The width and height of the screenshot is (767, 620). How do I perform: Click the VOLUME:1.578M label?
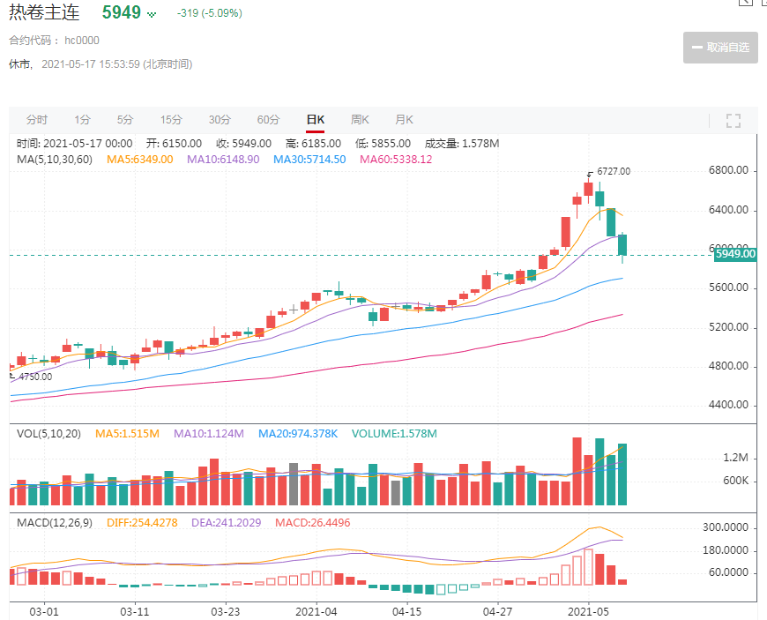394,434
